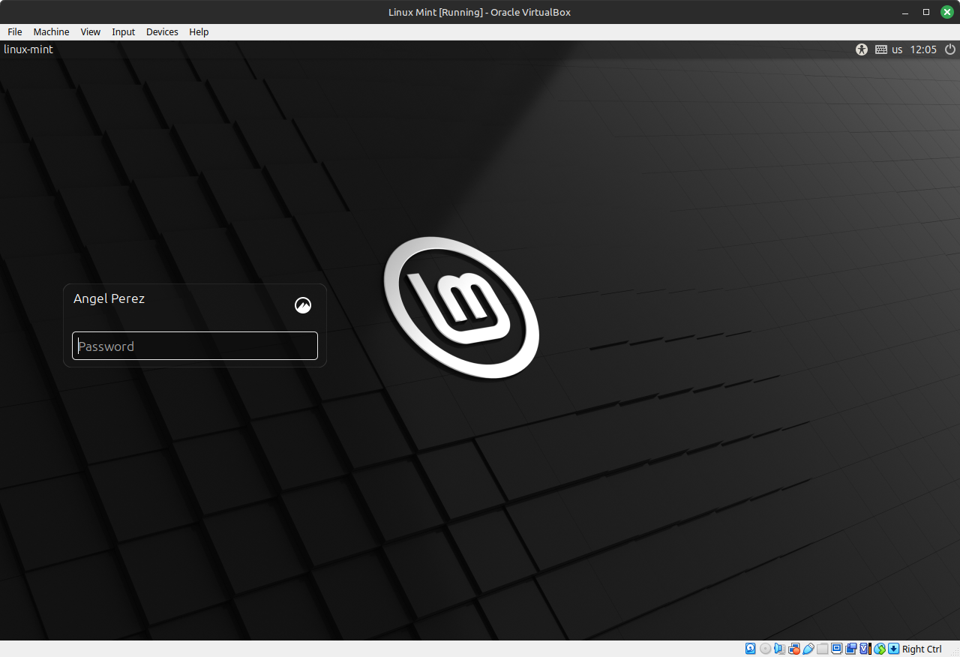Open the View menu
This screenshot has height=657, width=960.
tap(91, 32)
